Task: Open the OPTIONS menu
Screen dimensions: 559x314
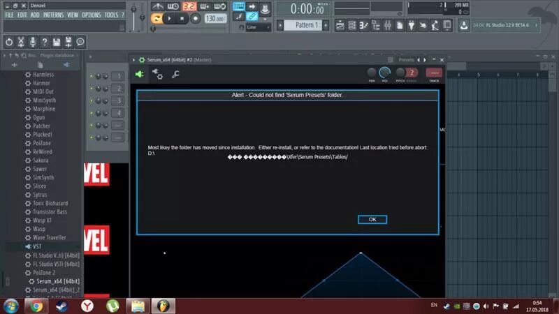Action: point(92,15)
